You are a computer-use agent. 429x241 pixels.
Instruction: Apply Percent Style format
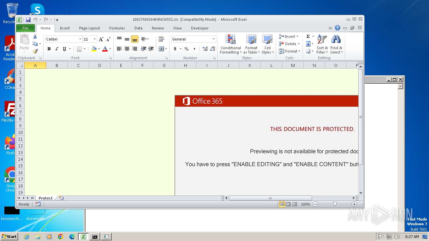[186, 49]
